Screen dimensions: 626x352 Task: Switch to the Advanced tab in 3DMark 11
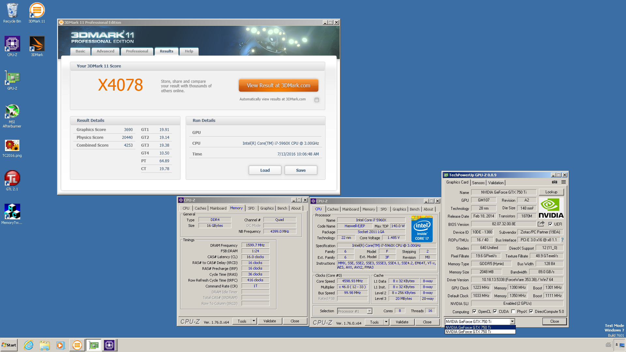click(105, 51)
